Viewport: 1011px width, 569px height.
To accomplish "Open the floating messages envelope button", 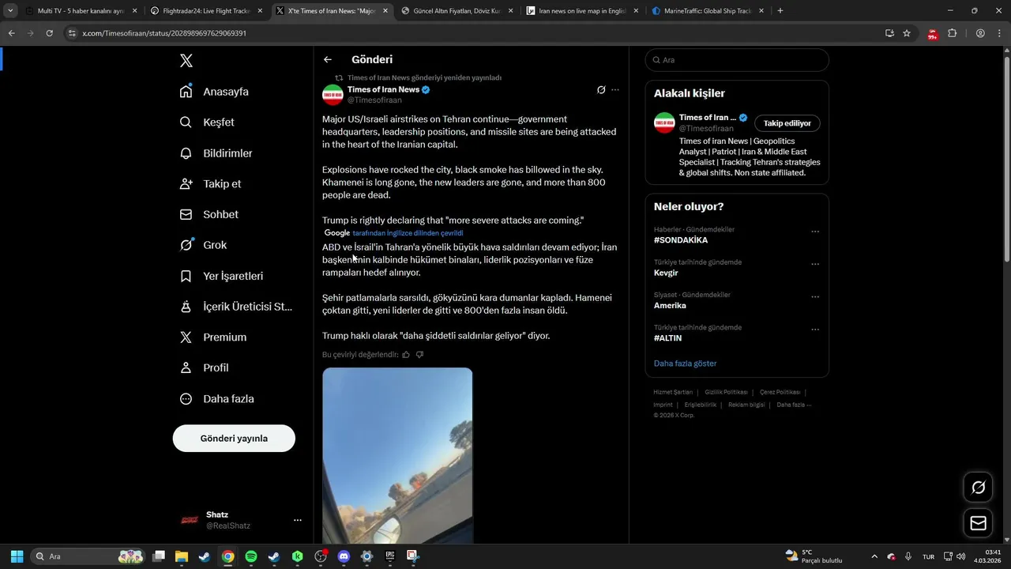I will (978, 523).
